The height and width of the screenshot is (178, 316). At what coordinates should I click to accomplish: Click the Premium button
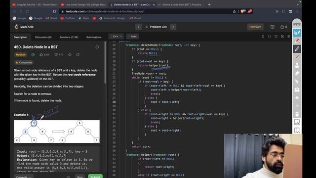point(255,27)
